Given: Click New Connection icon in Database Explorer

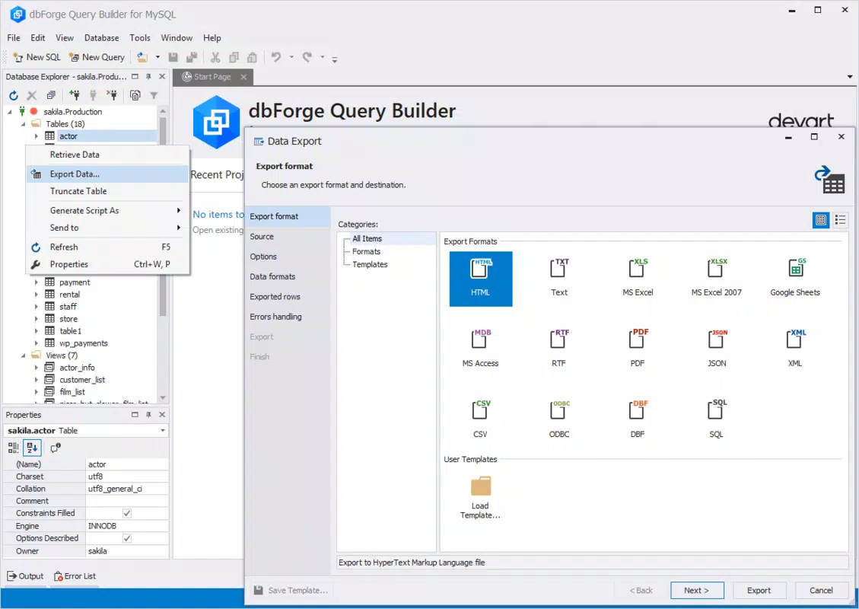Looking at the screenshot, I should pyautogui.click(x=75, y=95).
